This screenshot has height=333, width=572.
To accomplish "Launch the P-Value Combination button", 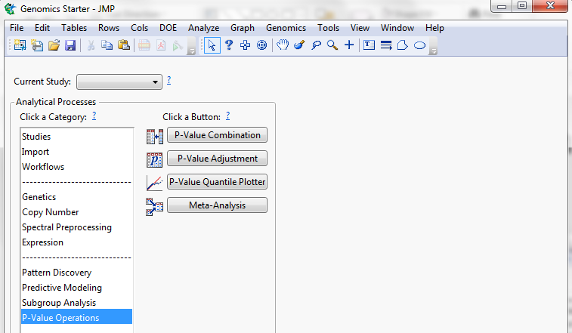I will [x=218, y=135].
